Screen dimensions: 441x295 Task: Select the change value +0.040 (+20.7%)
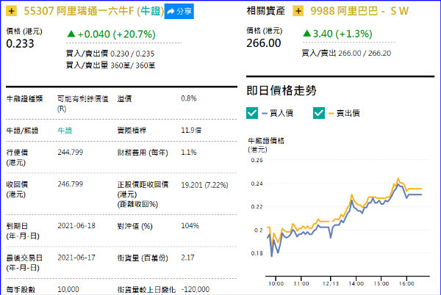pos(111,34)
